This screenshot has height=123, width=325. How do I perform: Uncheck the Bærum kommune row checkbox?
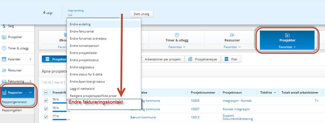coord(46,117)
